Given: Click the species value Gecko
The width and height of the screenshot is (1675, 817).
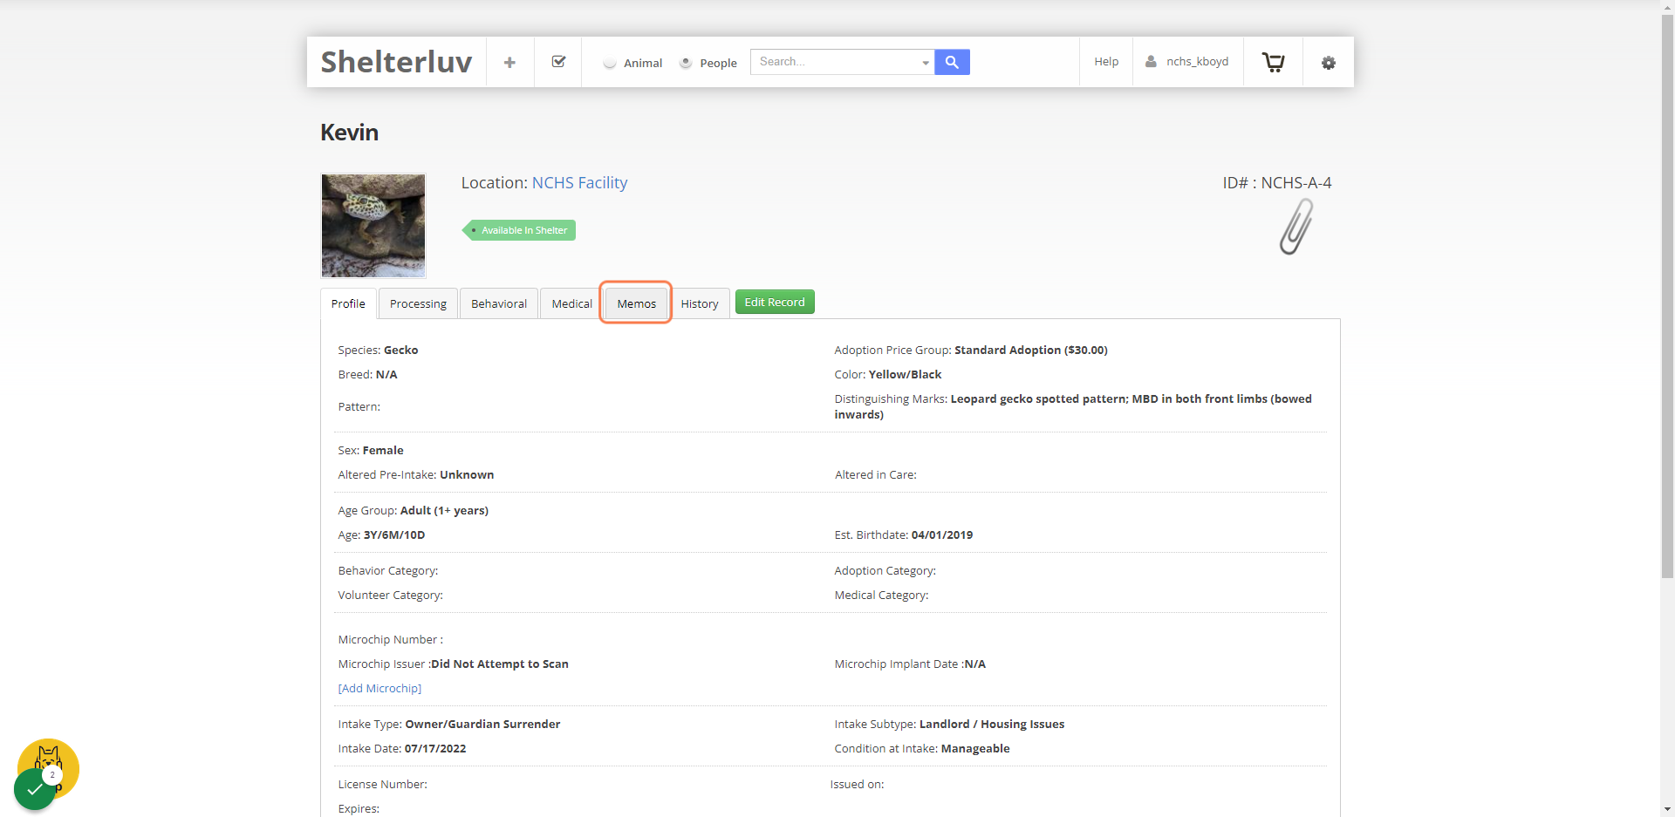Looking at the screenshot, I should (x=400, y=350).
